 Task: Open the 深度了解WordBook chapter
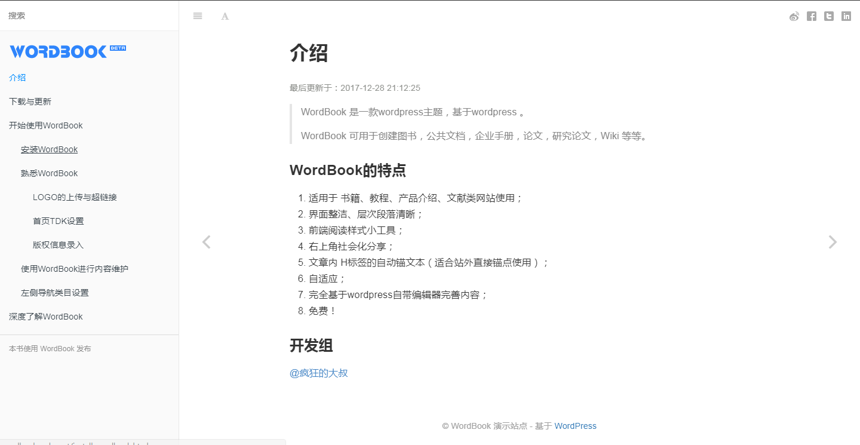click(46, 317)
